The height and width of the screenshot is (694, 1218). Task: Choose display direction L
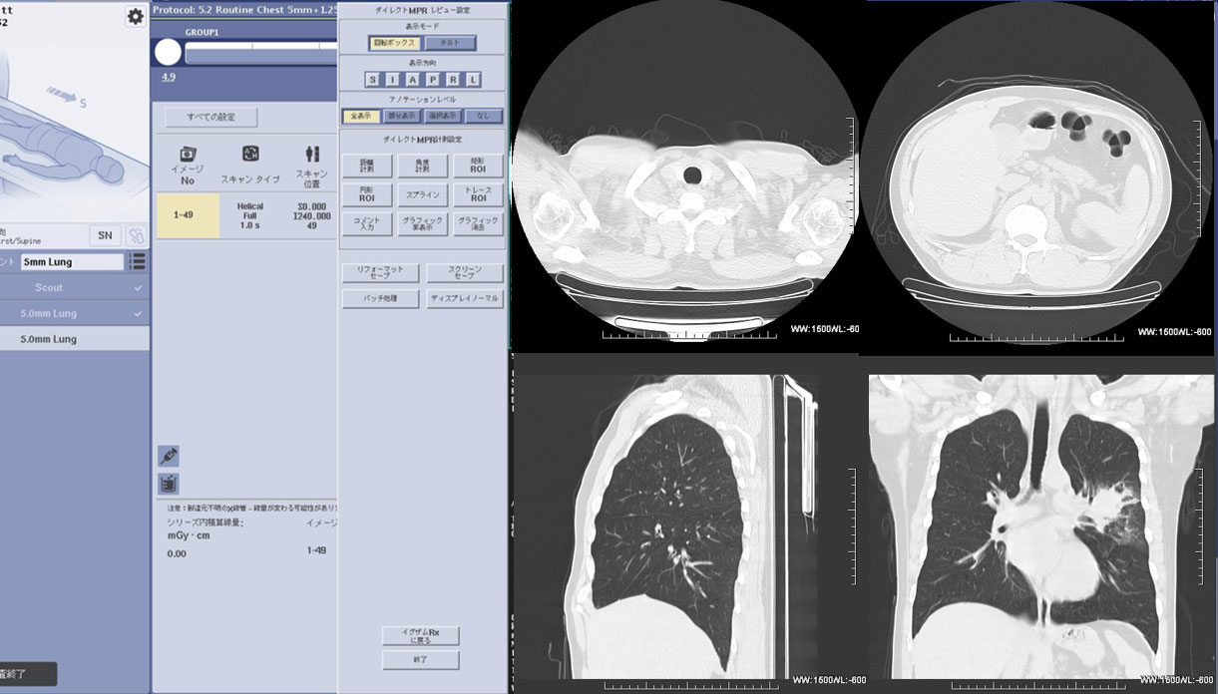coord(472,80)
